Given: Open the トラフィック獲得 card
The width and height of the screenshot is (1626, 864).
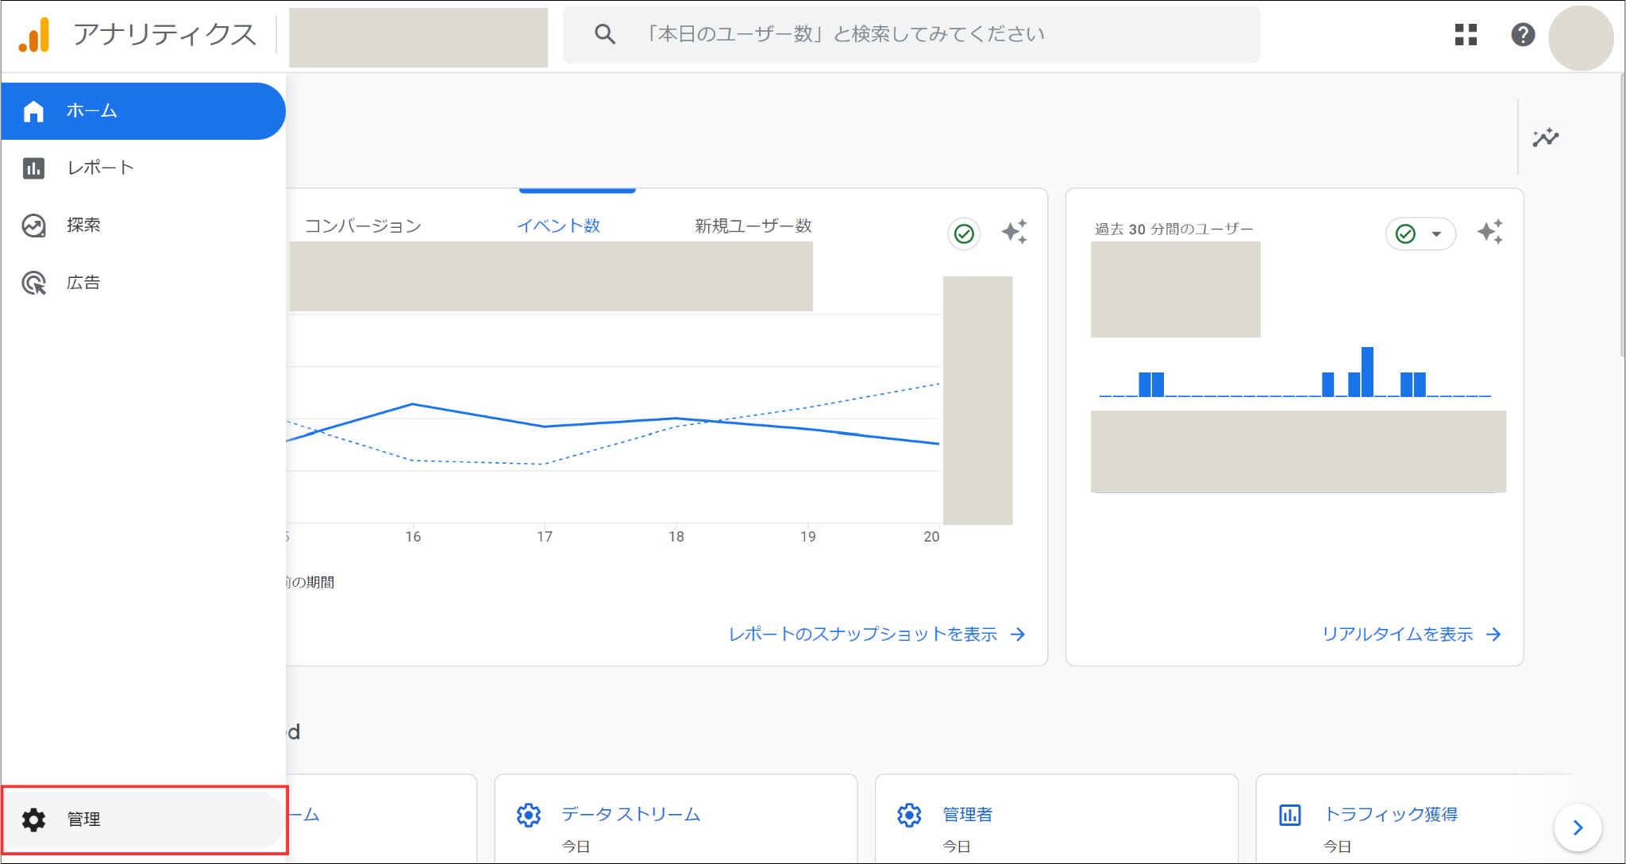Looking at the screenshot, I should tap(1413, 819).
